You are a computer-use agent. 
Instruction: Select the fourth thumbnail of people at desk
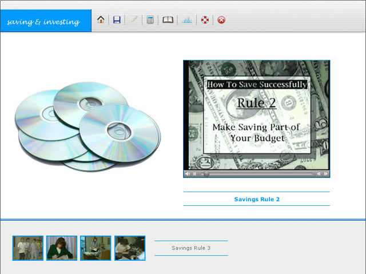(x=130, y=248)
